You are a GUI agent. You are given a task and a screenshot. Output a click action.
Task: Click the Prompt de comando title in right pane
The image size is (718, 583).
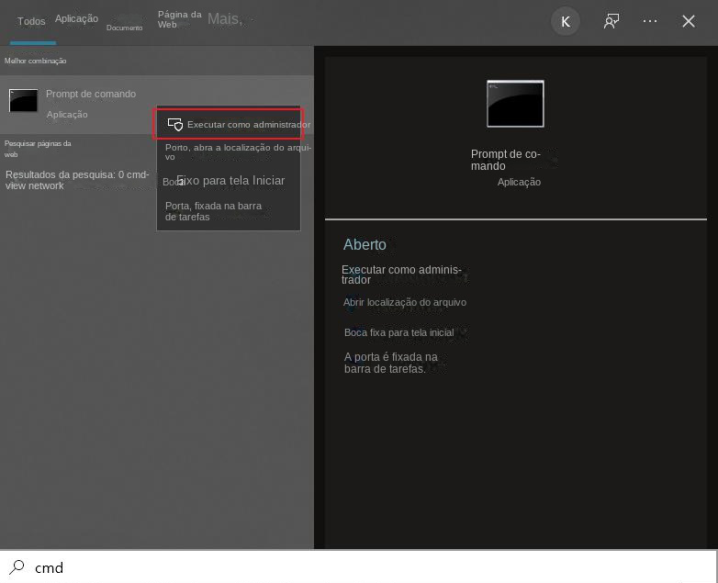(506, 160)
